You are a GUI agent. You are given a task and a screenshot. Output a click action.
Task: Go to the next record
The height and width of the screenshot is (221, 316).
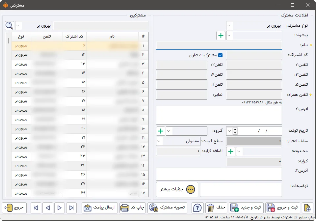tap(60, 208)
